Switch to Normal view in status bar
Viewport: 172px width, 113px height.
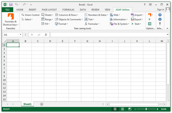tap(115, 109)
